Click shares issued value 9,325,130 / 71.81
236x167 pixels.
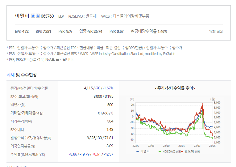click(x=100, y=138)
